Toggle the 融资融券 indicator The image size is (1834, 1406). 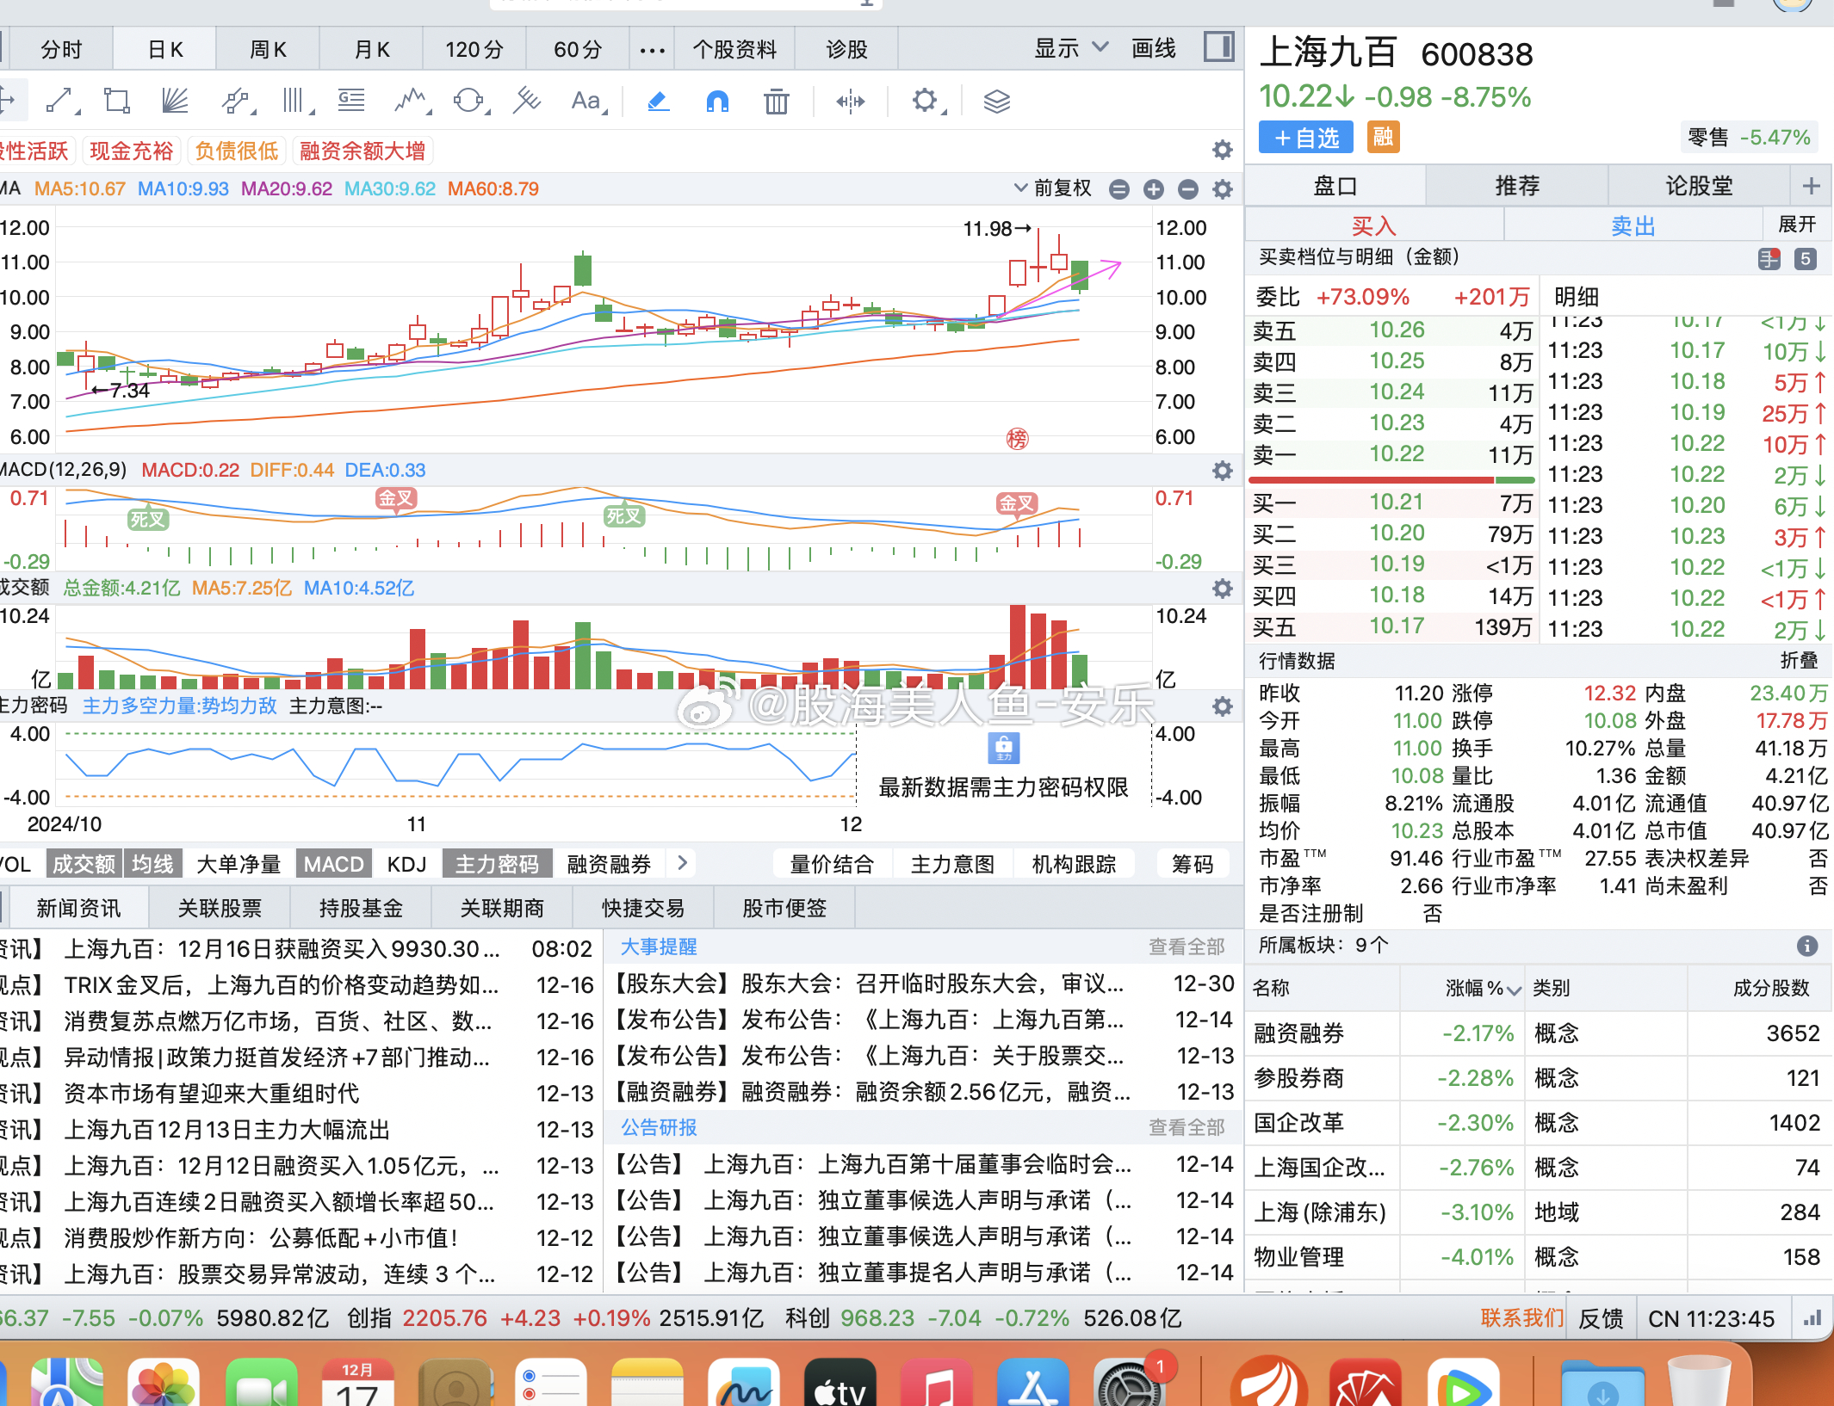coord(609,864)
